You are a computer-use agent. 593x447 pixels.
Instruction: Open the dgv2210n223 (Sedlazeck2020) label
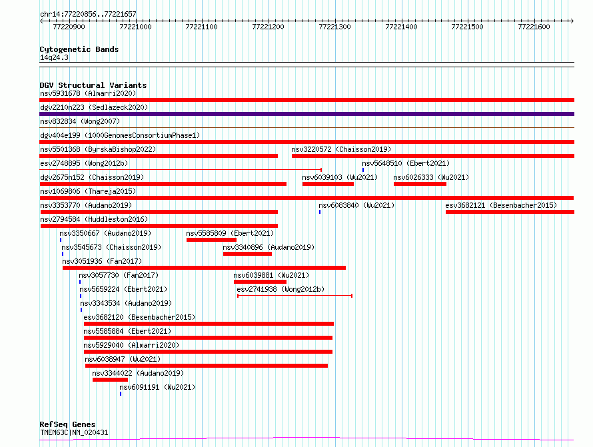[x=94, y=107]
